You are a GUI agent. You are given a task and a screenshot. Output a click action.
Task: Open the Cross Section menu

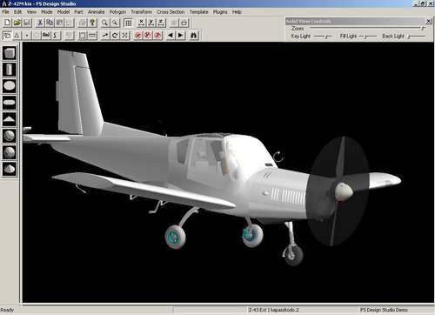(x=171, y=12)
